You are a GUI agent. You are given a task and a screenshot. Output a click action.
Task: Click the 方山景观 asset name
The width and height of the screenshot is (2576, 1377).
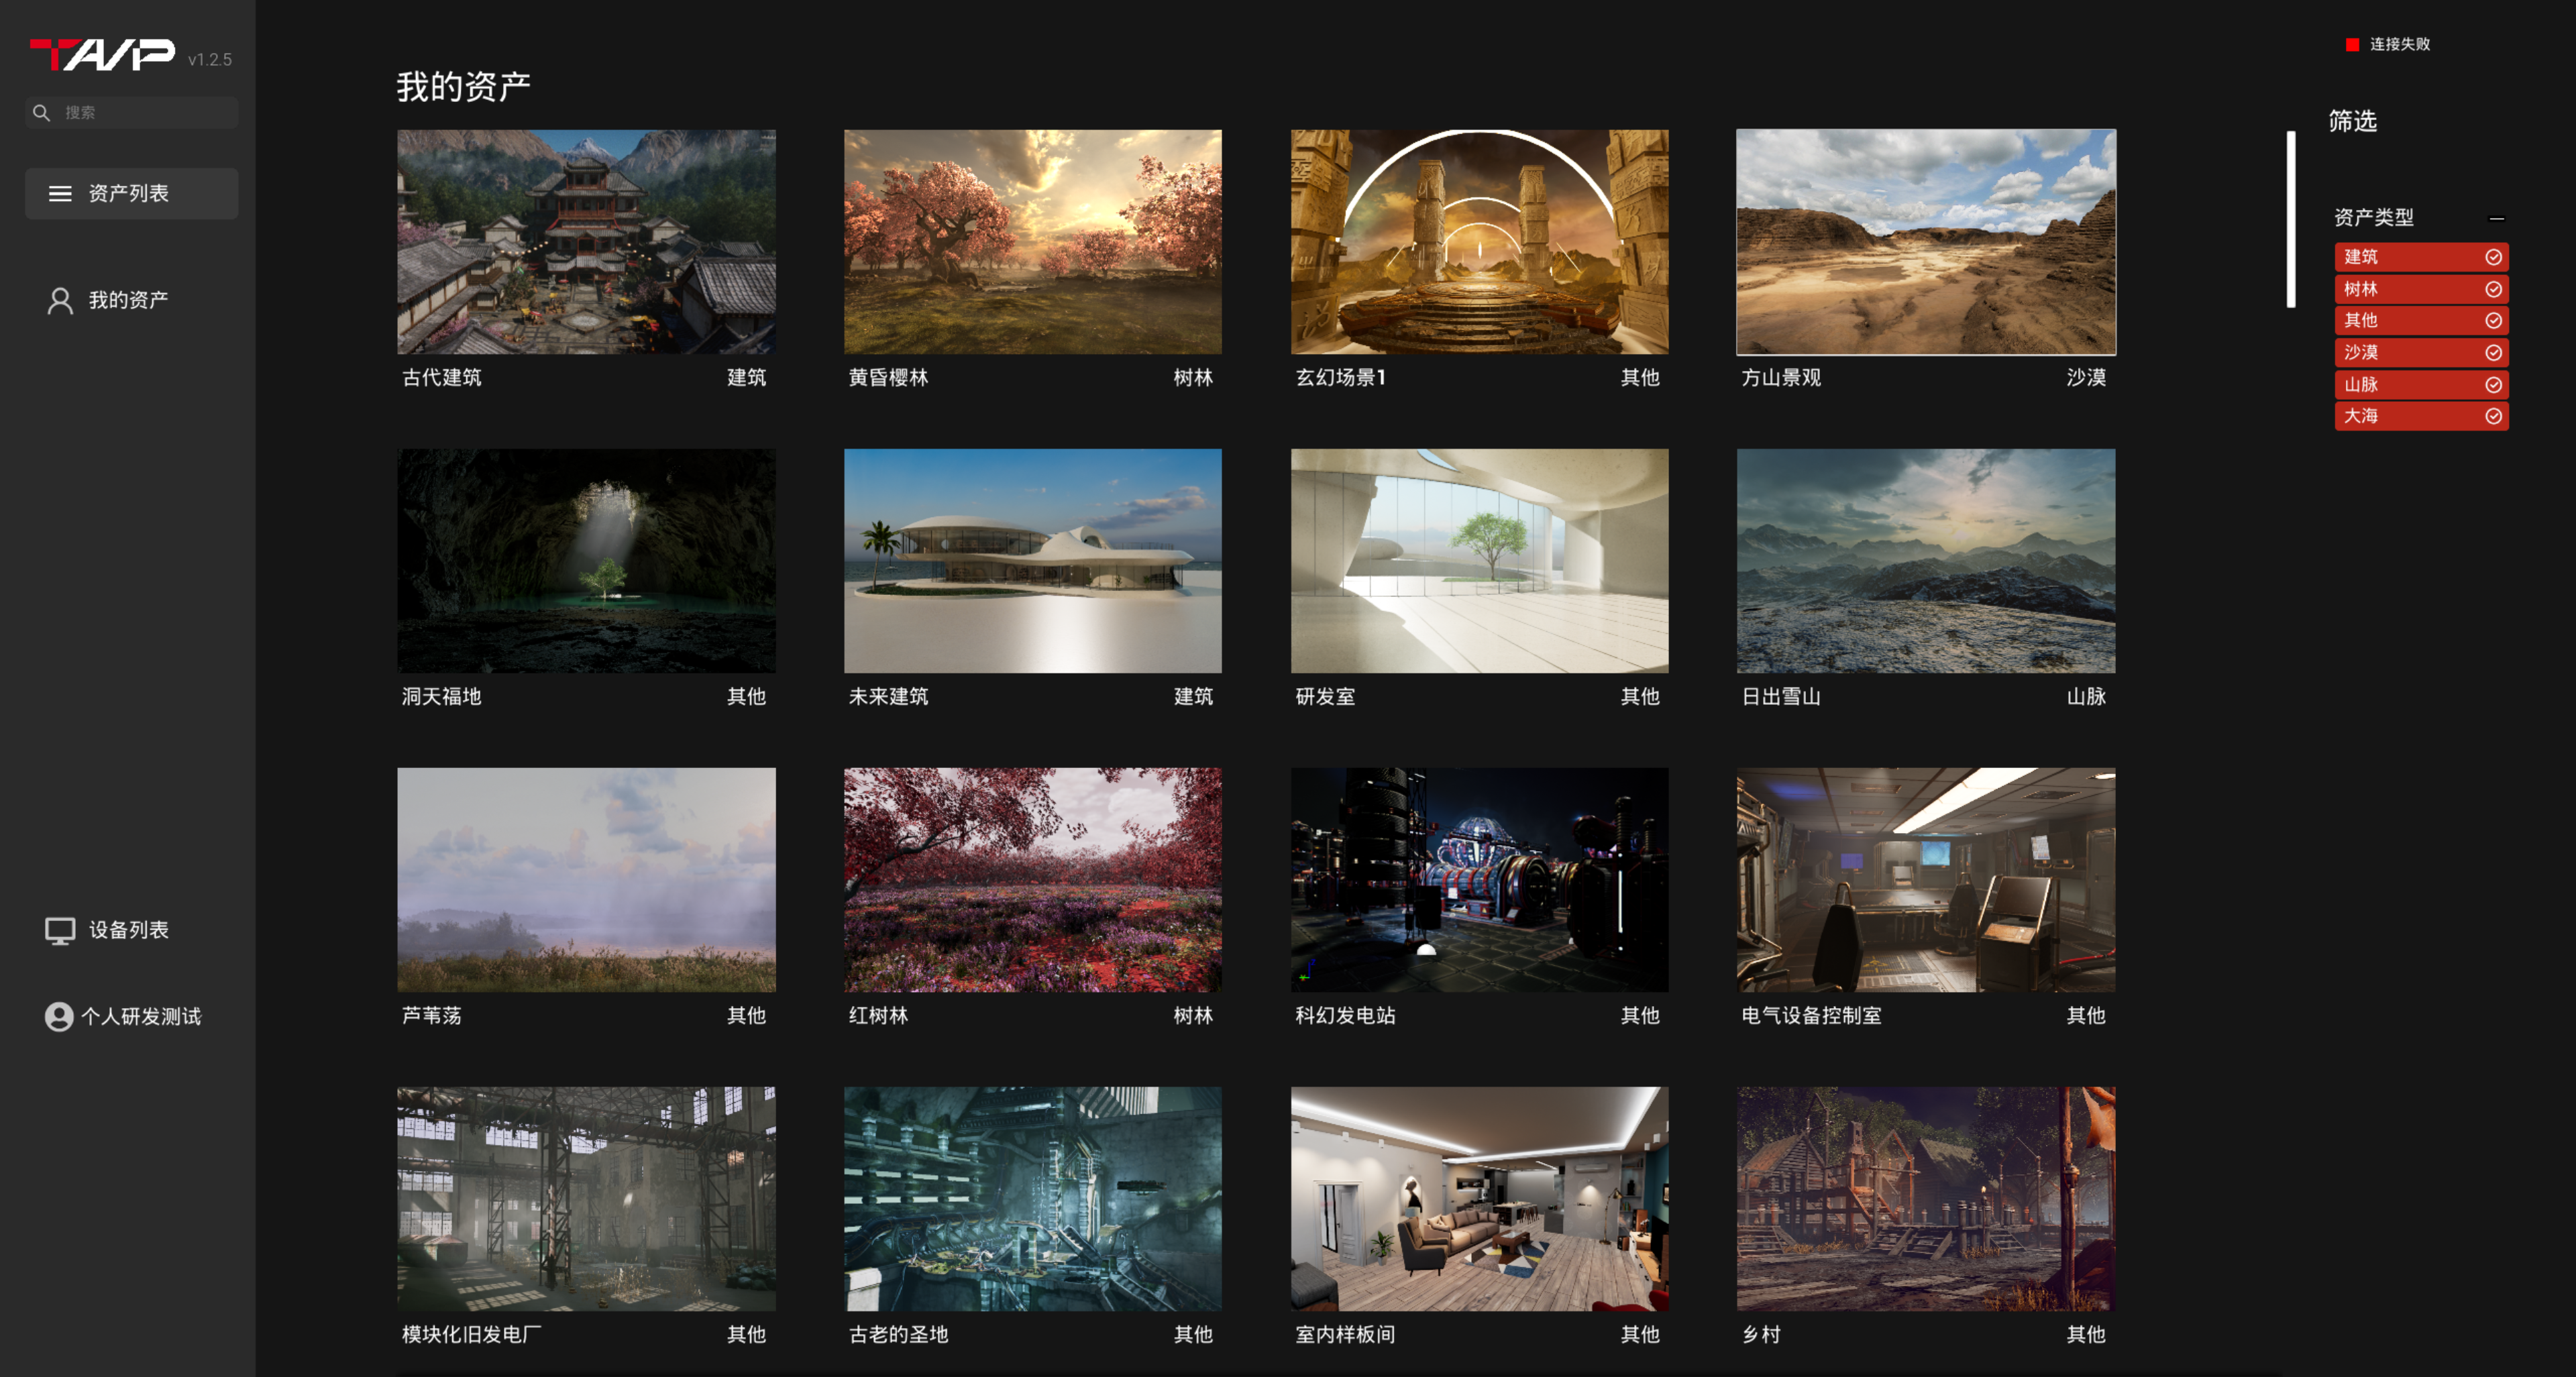click(x=1781, y=378)
